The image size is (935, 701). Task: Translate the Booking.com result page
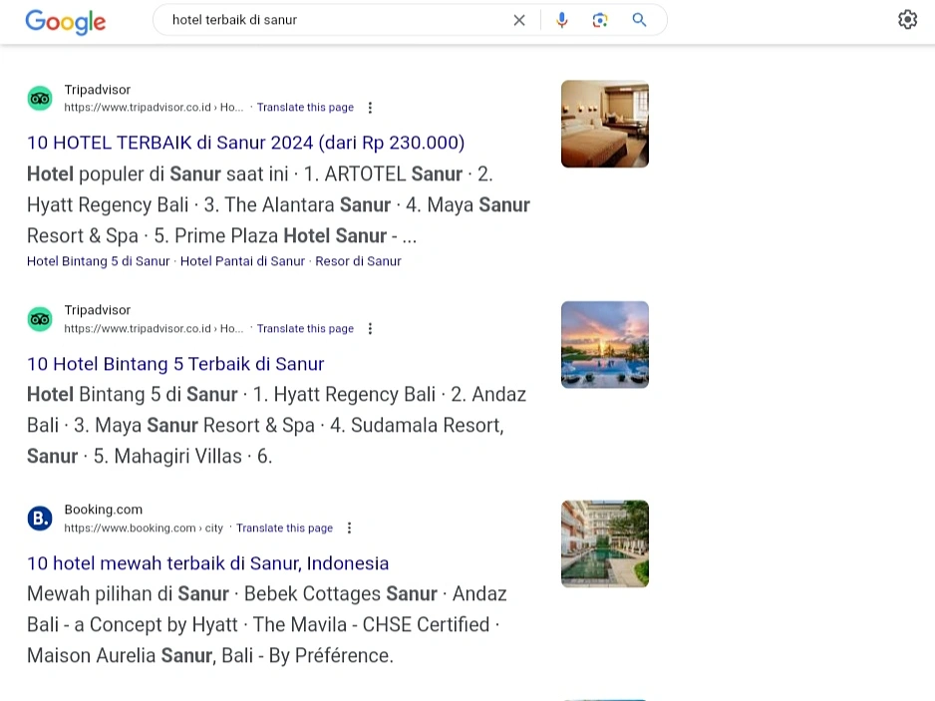tap(284, 527)
